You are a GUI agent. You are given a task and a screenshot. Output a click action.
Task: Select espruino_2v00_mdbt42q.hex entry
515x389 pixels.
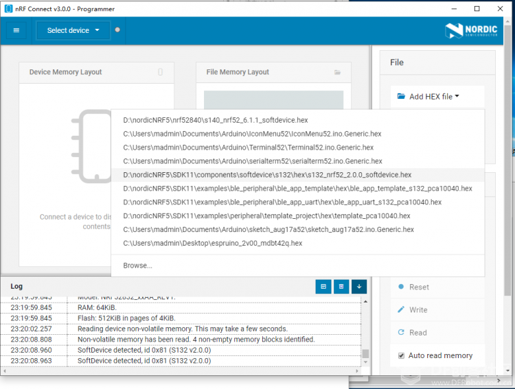point(298,244)
